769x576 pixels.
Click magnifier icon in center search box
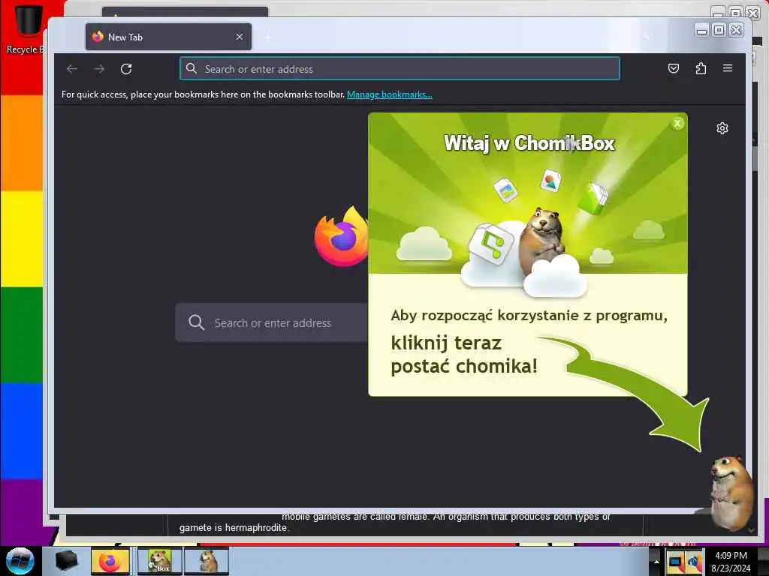pos(196,322)
